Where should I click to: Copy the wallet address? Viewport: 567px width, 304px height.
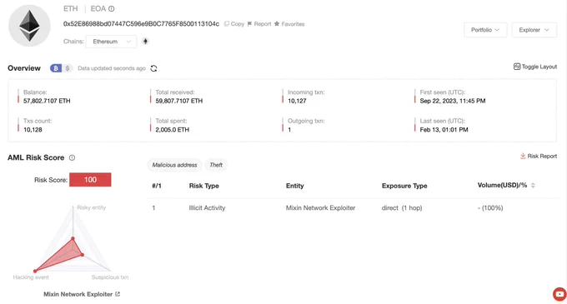click(x=234, y=24)
